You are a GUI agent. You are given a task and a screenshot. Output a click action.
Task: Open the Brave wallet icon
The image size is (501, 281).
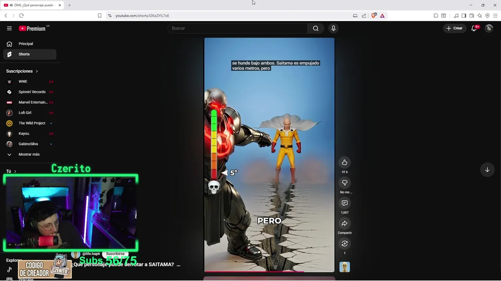pyautogui.click(x=472, y=16)
